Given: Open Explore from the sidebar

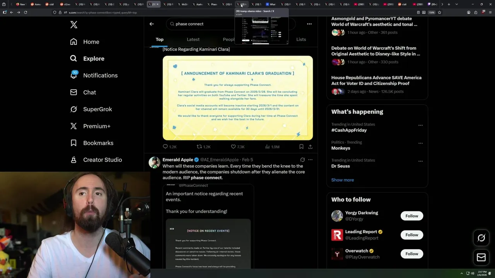Looking at the screenshot, I should pos(87,59).
